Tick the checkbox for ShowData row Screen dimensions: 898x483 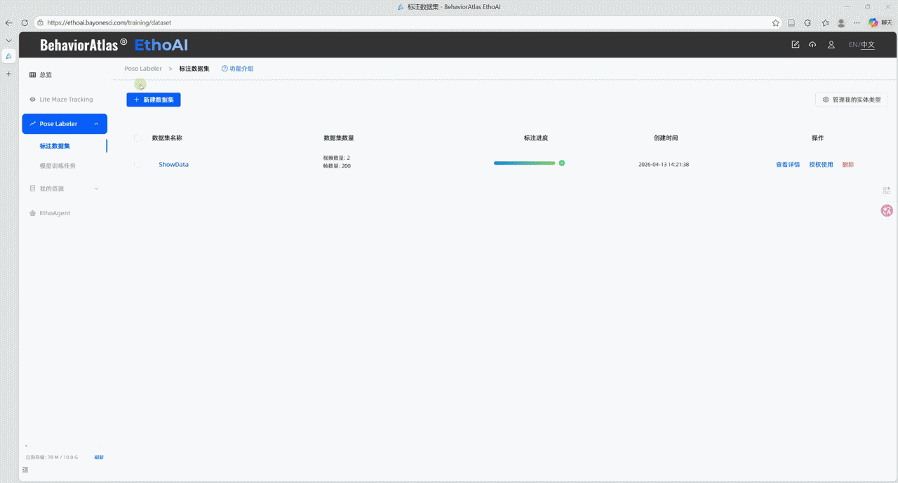(x=138, y=164)
